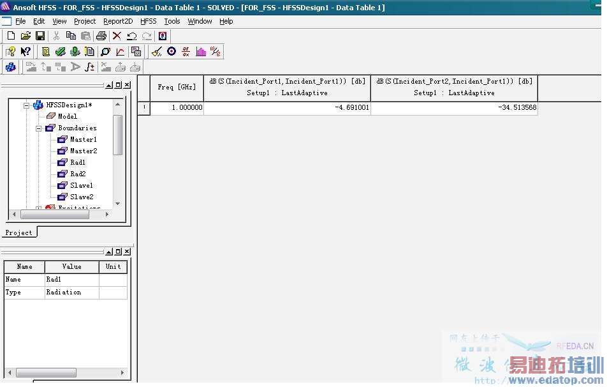Undo the last action

pyautogui.click(x=131, y=36)
